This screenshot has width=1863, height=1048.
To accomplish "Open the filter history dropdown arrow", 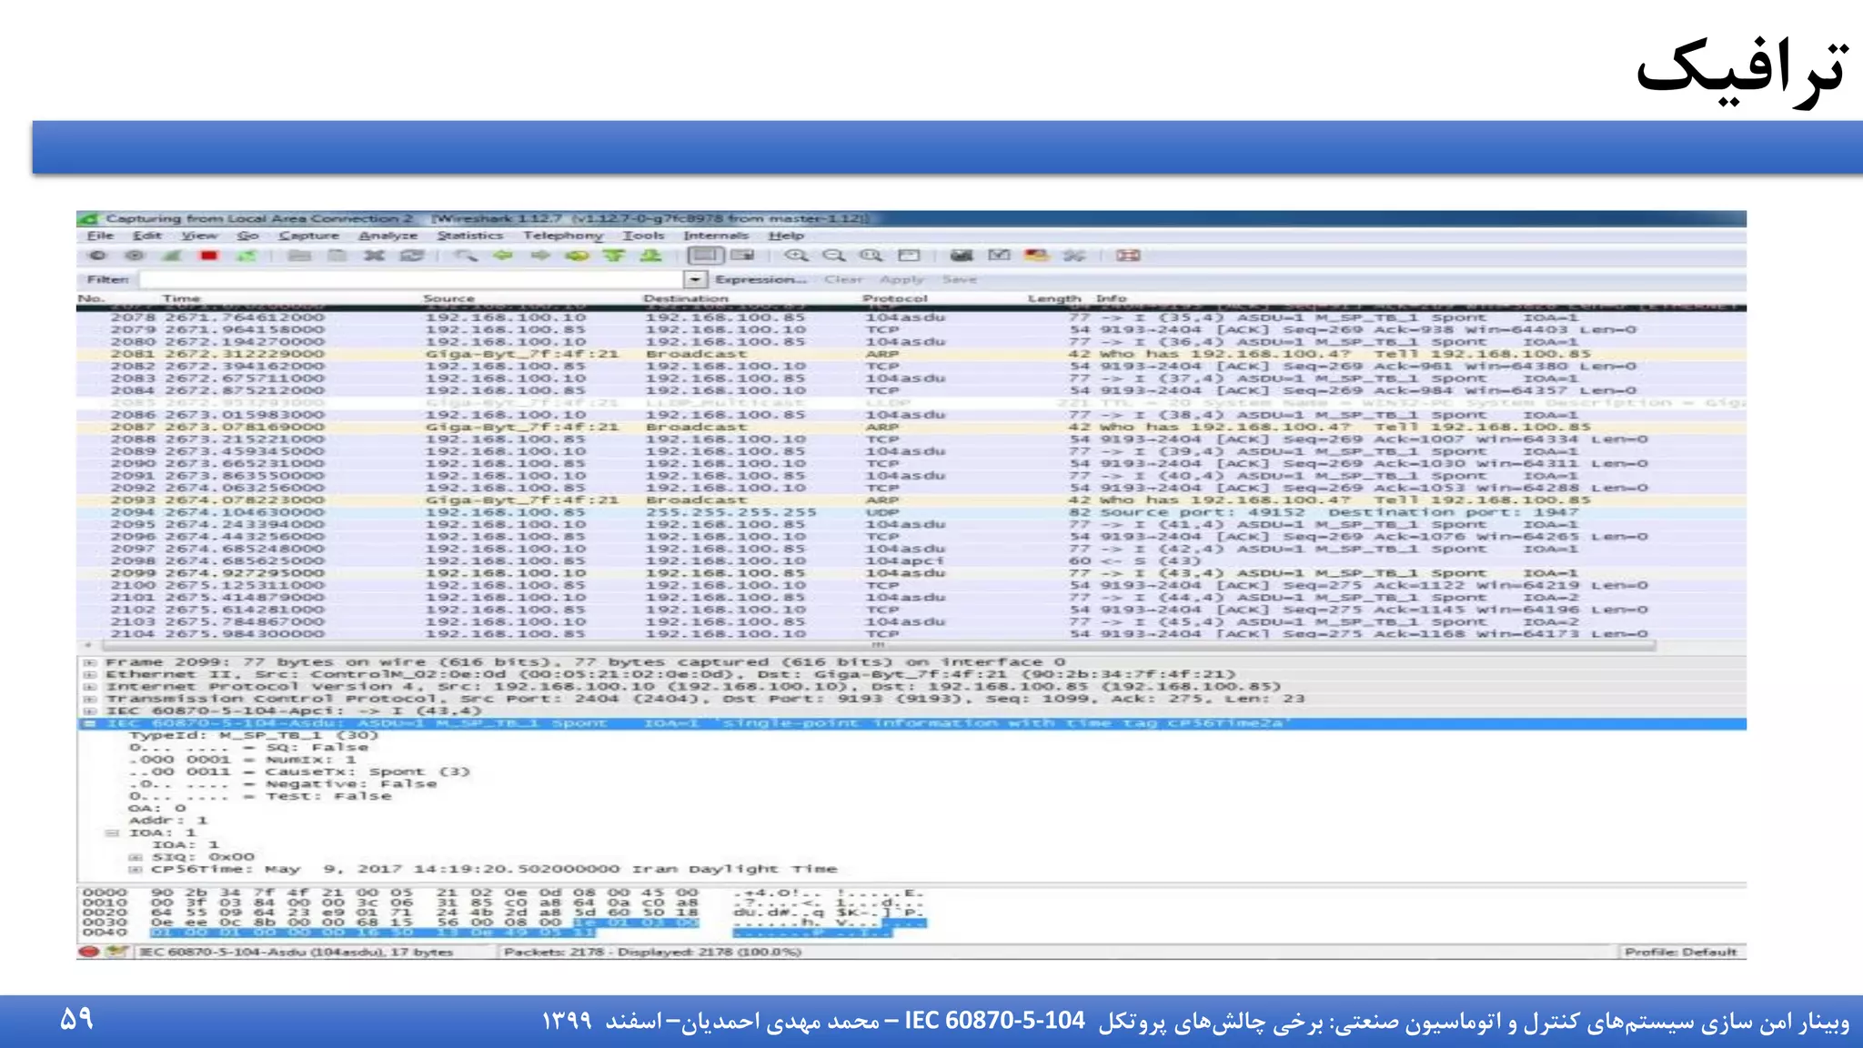I will 695,279.
